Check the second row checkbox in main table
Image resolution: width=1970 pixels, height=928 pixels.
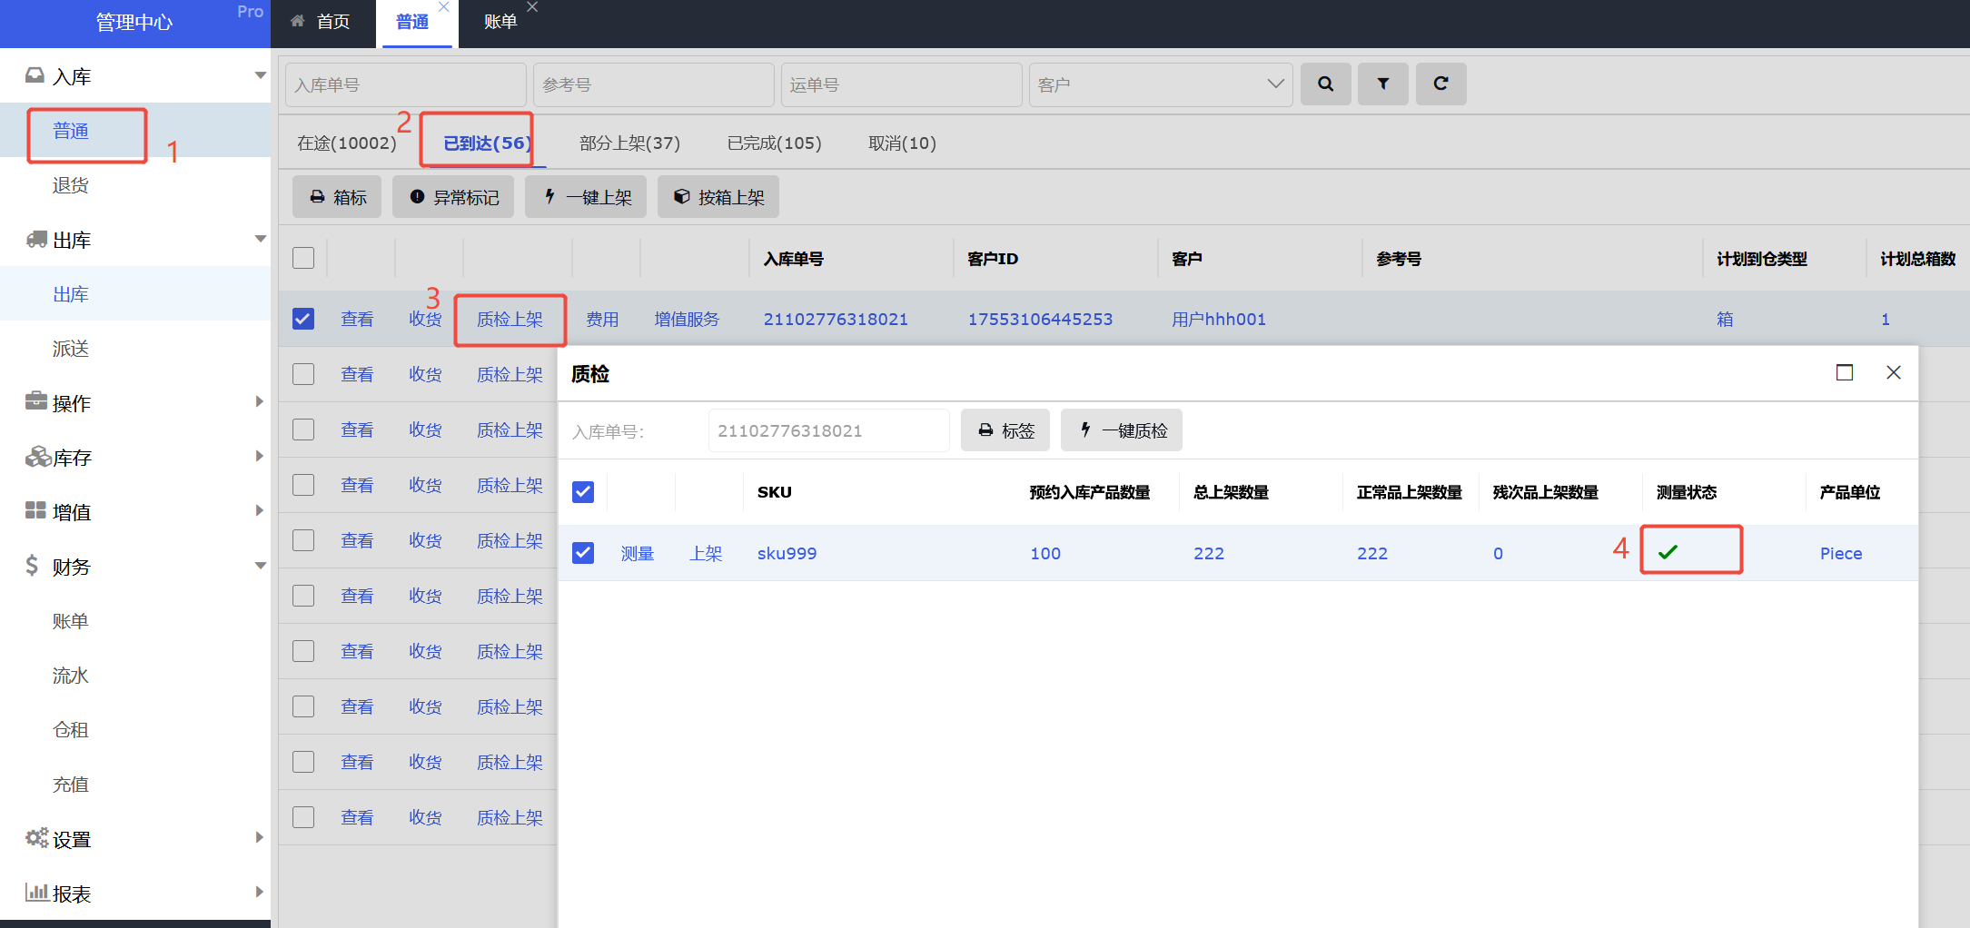point(303,374)
